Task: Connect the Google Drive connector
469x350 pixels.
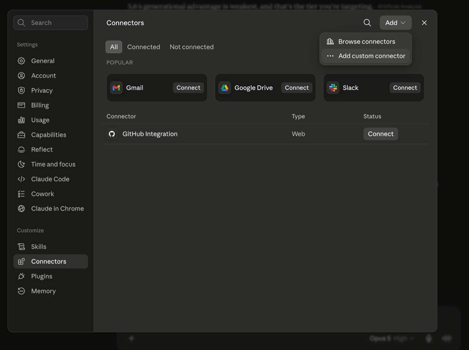Action: tap(297, 88)
